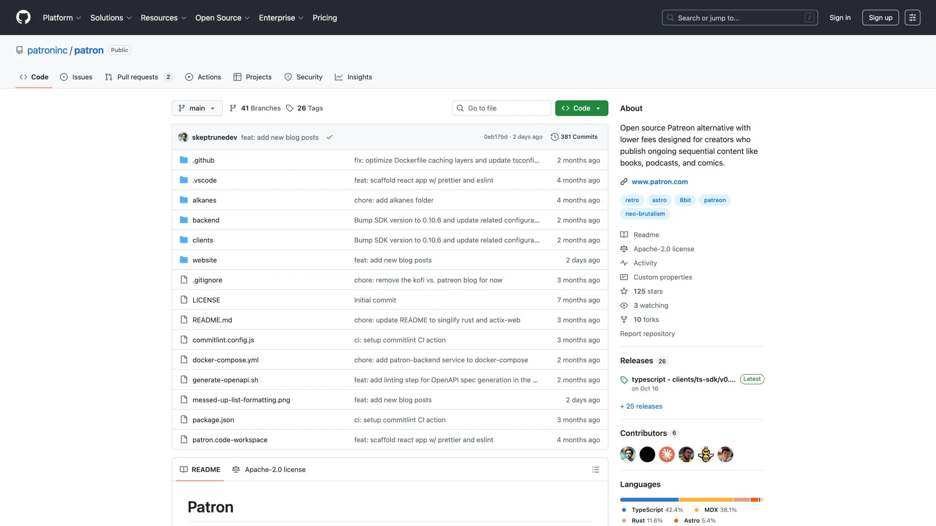The image size is (936, 526).
Task: Click the scales icon for Apache-2.0 license
Action: click(624, 248)
